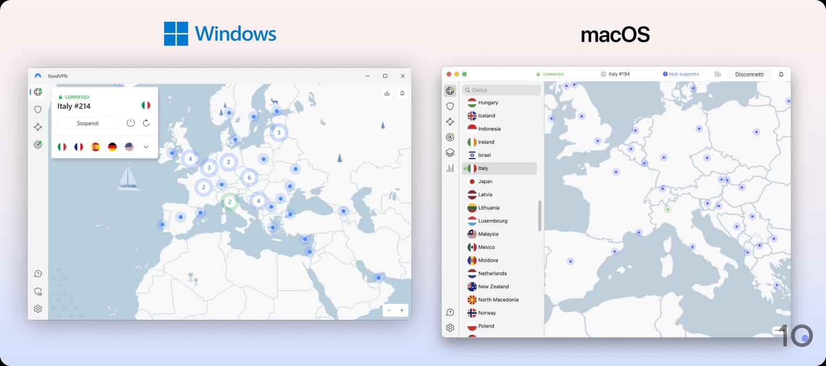Image resolution: width=826 pixels, height=366 pixels.
Task: Select Poland in the country list
Action: [x=499, y=326]
